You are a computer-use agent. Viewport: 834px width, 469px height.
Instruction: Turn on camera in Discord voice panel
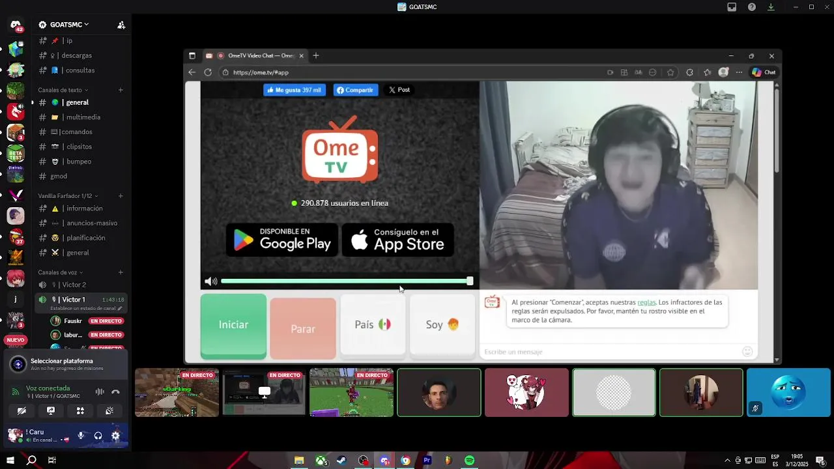pyautogui.click(x=22, y=411)
